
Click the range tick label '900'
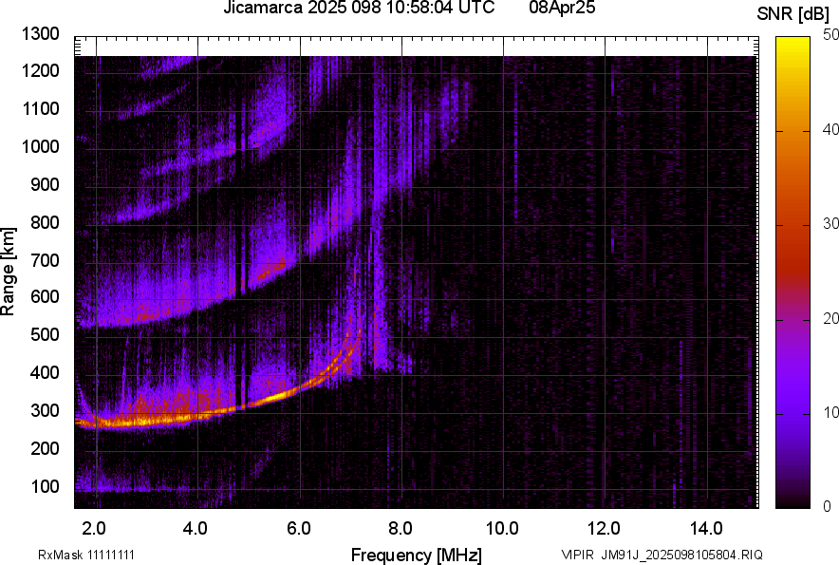pyautogui.click(x=45, y=184)
